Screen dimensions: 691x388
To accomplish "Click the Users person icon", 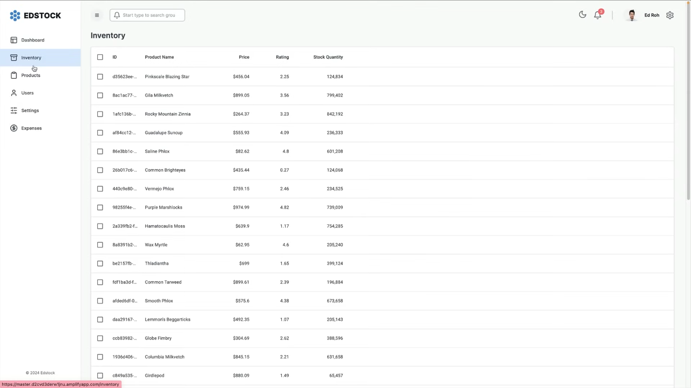I will (13, 93).
